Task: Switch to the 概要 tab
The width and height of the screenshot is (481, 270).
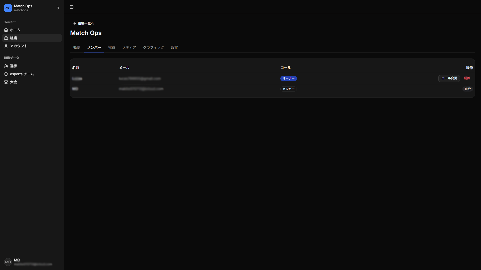Action: tap(77, 47)
